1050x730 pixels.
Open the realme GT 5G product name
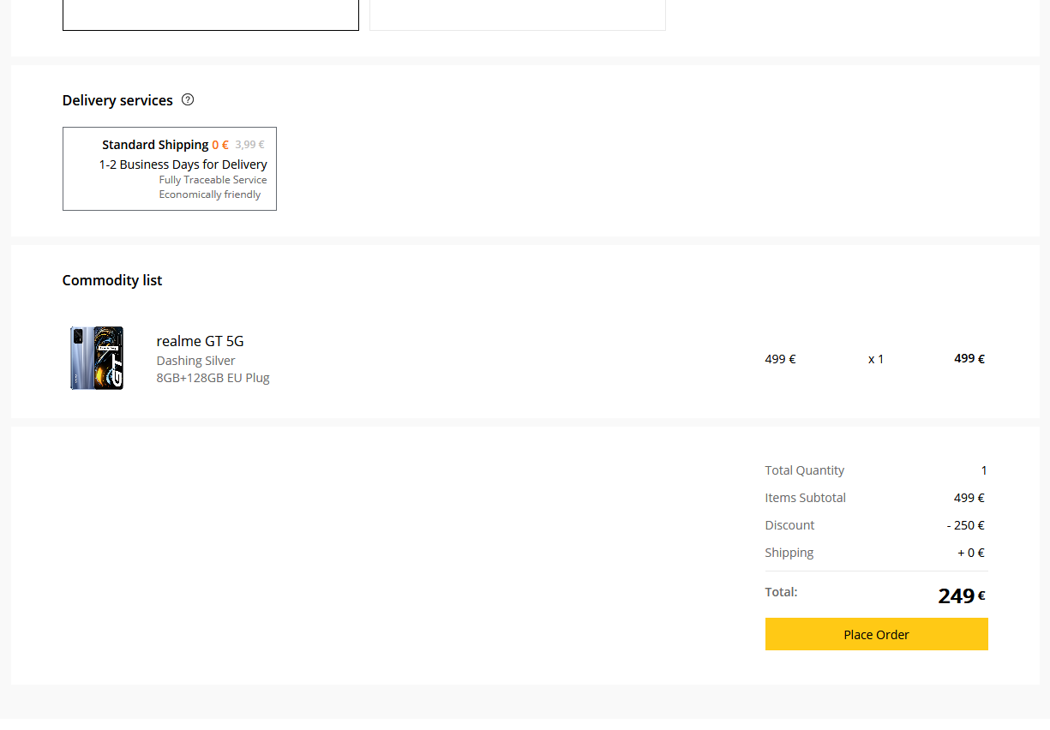pos(200,341)
